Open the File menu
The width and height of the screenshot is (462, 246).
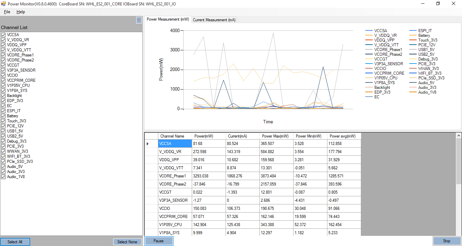(x=7, y=12)
